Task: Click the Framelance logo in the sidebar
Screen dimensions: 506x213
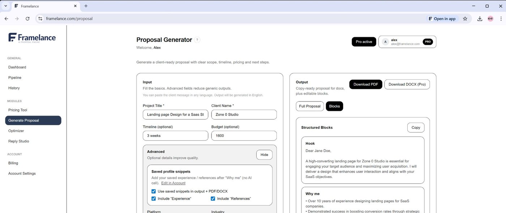Action: [x=32, y=37]
